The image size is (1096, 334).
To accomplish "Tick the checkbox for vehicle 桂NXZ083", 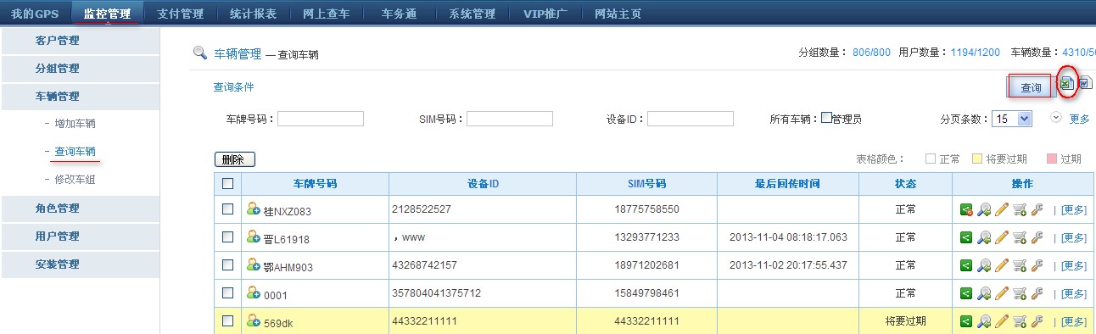I will [x=227, y=209].
